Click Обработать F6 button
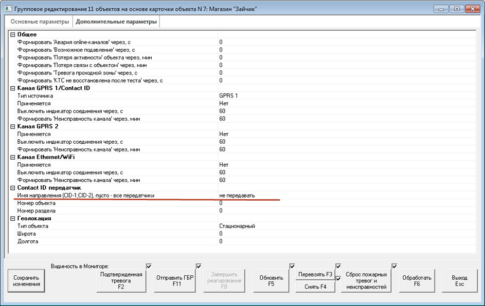The width and height of the screenshot is (485, 306). tap(417, 281)
